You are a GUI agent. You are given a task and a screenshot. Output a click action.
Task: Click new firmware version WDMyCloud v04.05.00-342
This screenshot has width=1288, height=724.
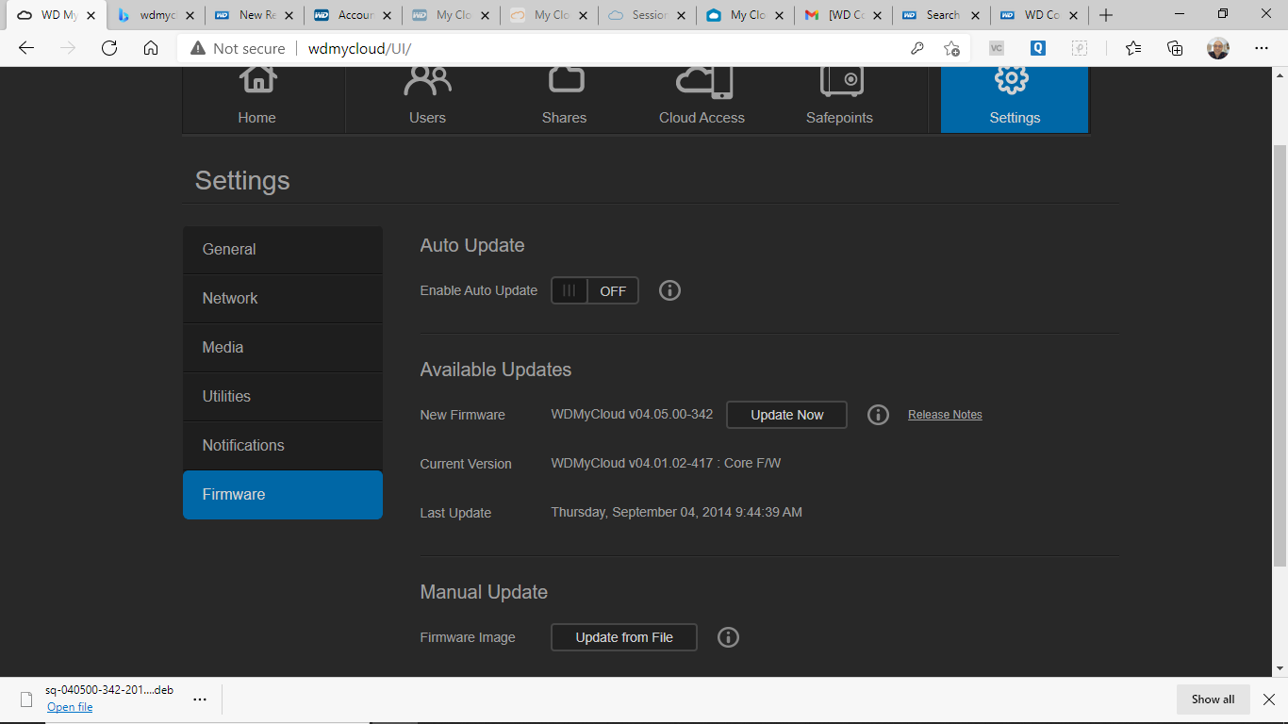click(632, 415)
